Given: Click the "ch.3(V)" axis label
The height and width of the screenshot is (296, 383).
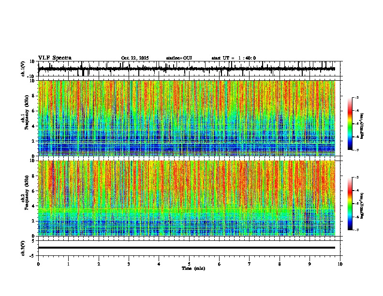Looking at the screenshot, I should (x=23, y=248).
